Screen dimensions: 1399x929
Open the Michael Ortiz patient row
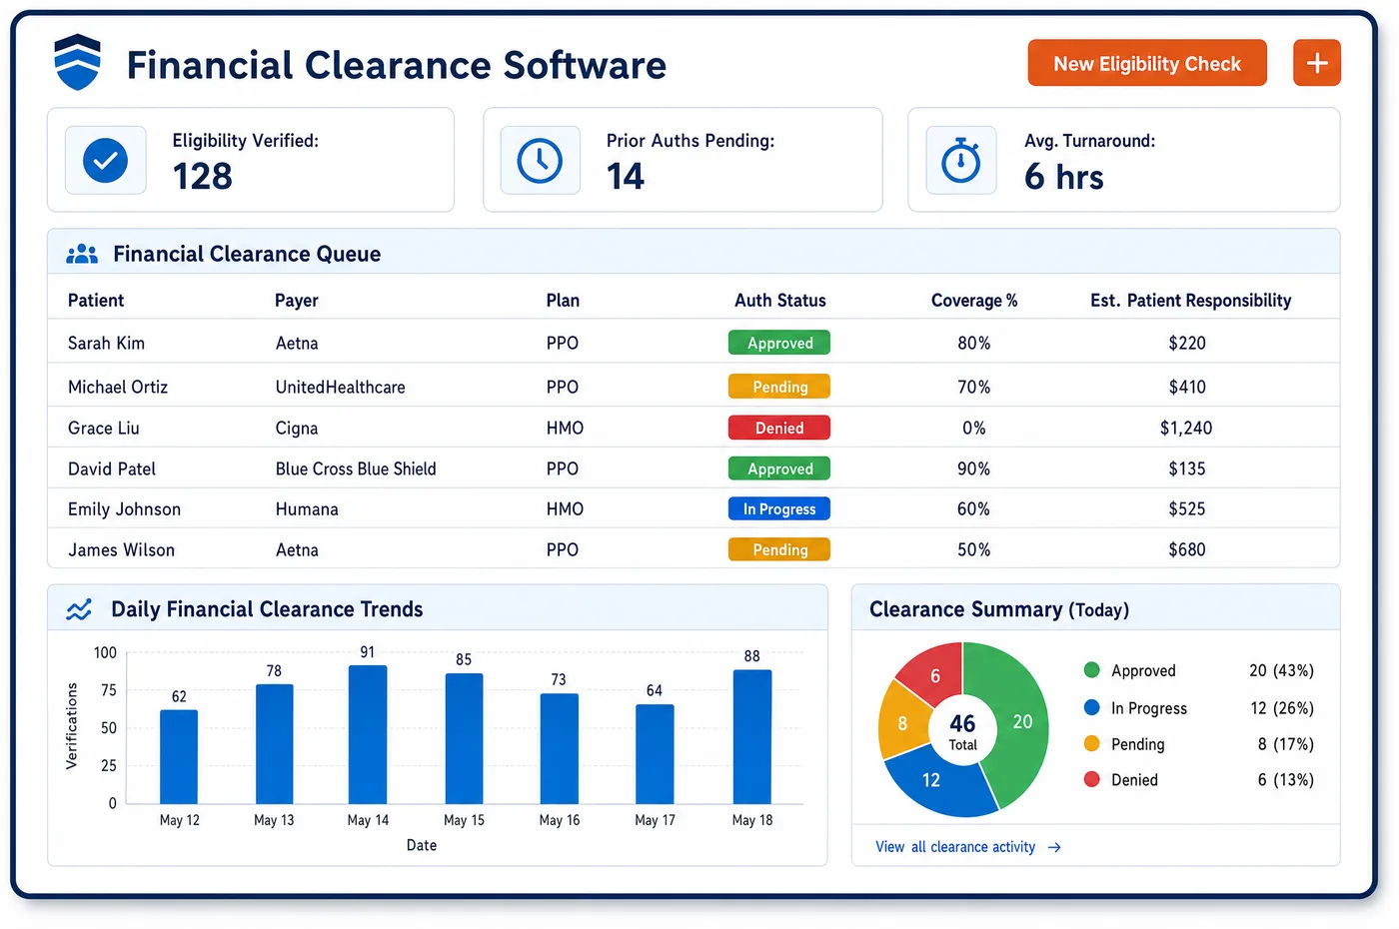click(x=694, y=386)
